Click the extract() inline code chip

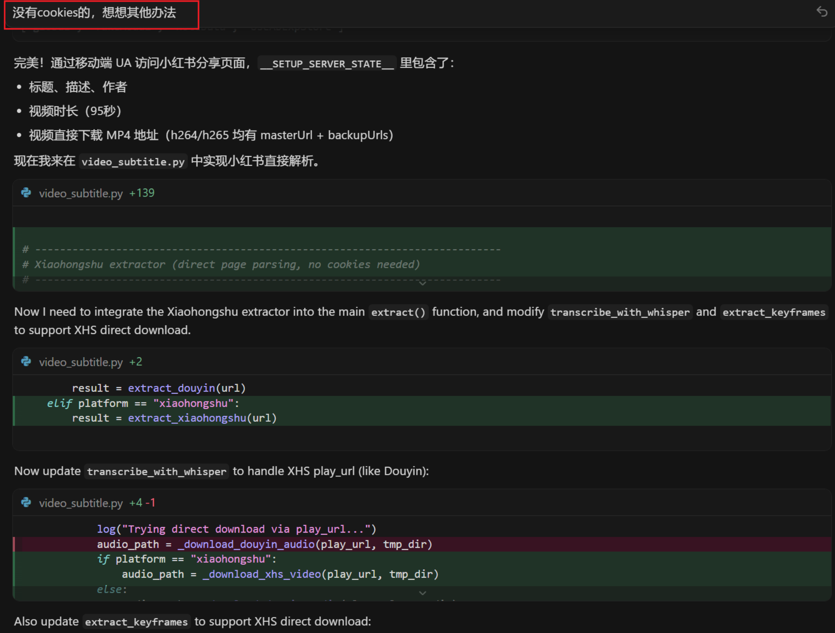pyautogui.click(x=398, y=312)
